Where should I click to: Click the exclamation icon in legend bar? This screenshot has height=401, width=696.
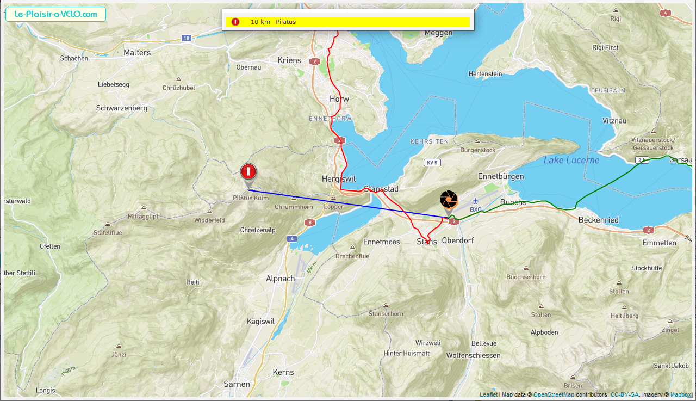pyautogui.click(x=235, y=22)
